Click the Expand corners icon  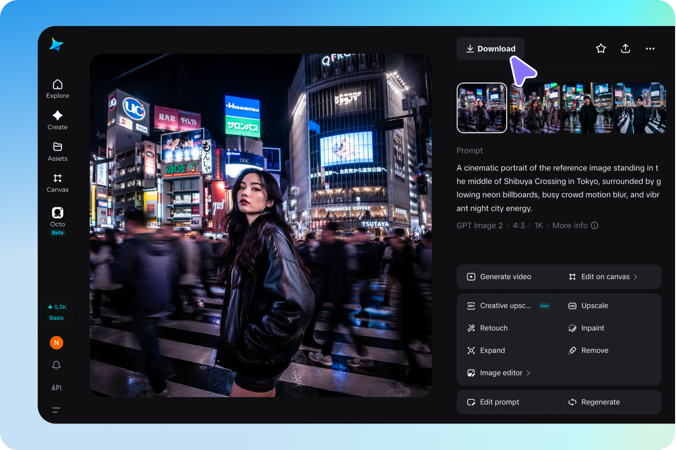471,350
